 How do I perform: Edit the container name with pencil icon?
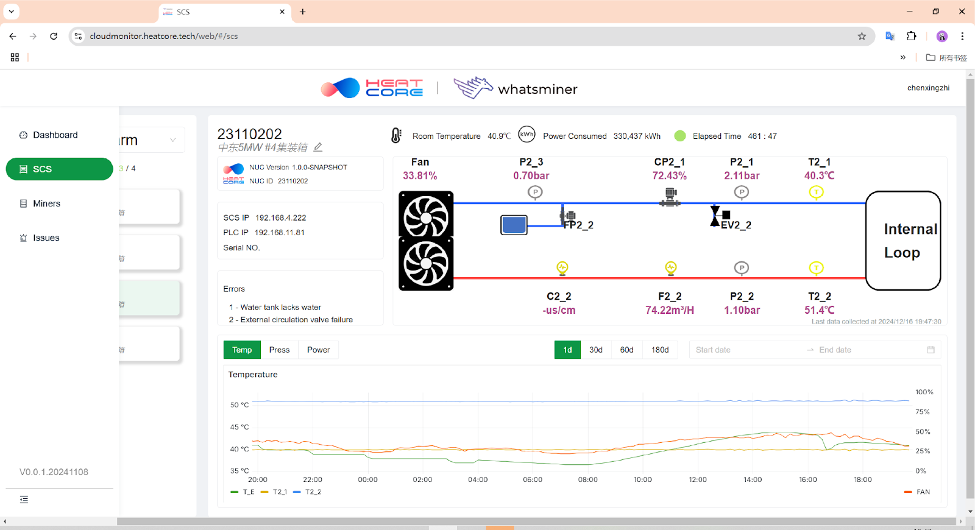(x=318, y=147)
